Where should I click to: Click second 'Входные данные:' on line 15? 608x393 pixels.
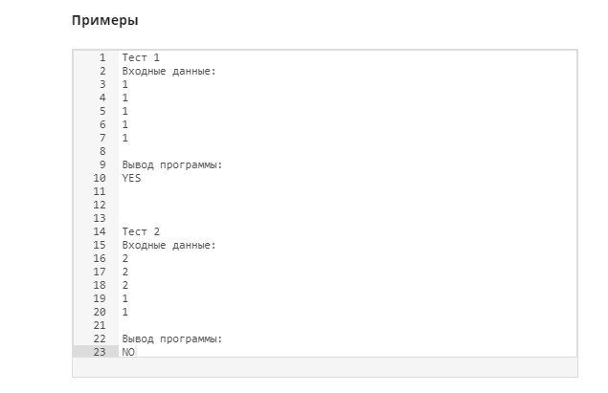169,245
